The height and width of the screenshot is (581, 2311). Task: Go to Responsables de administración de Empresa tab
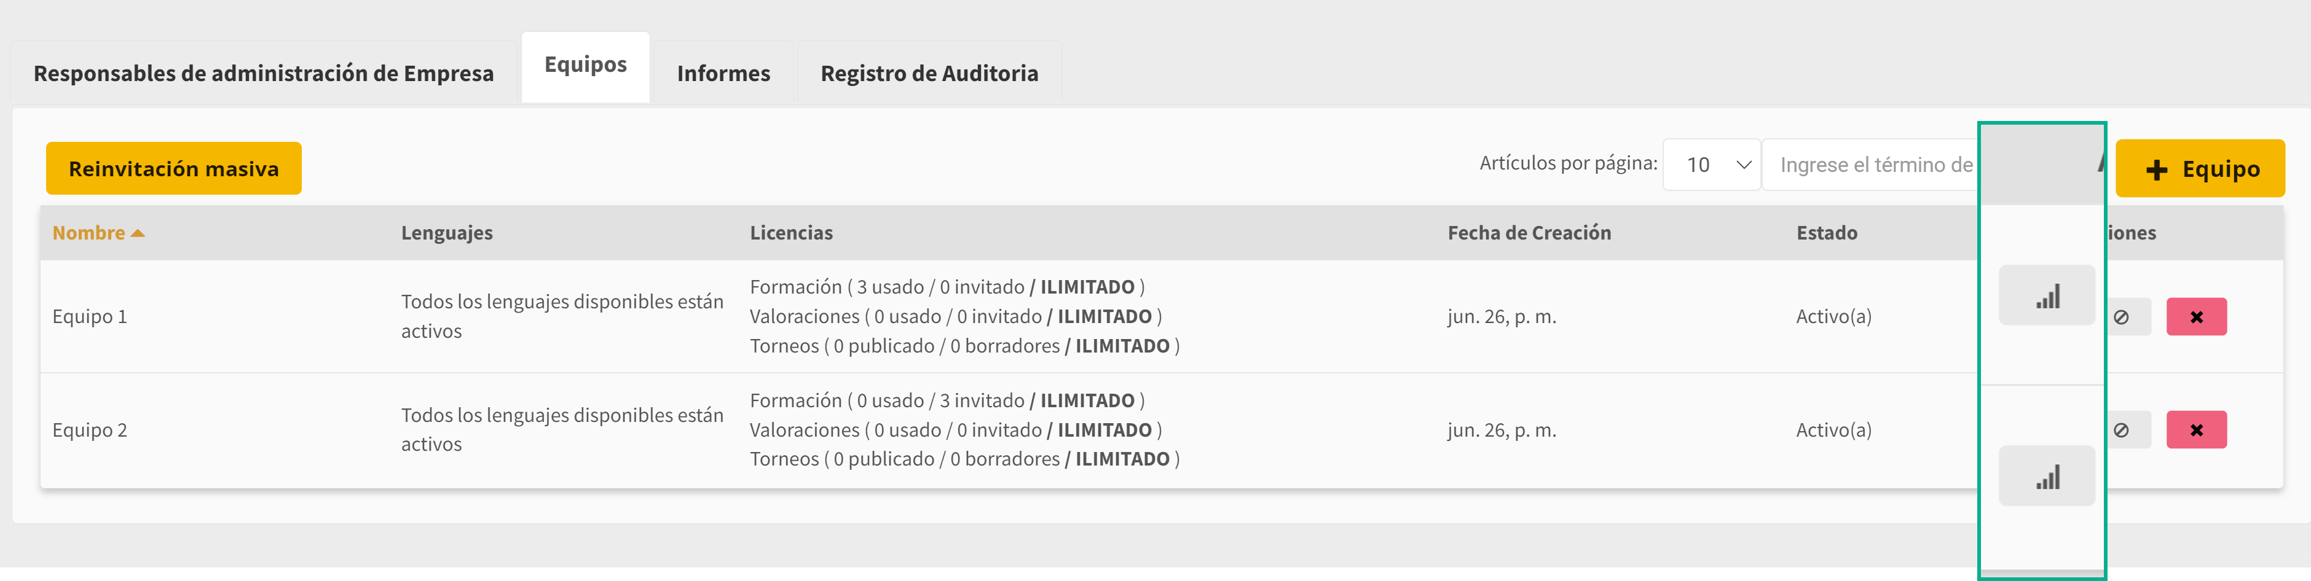tap(264, 74)
